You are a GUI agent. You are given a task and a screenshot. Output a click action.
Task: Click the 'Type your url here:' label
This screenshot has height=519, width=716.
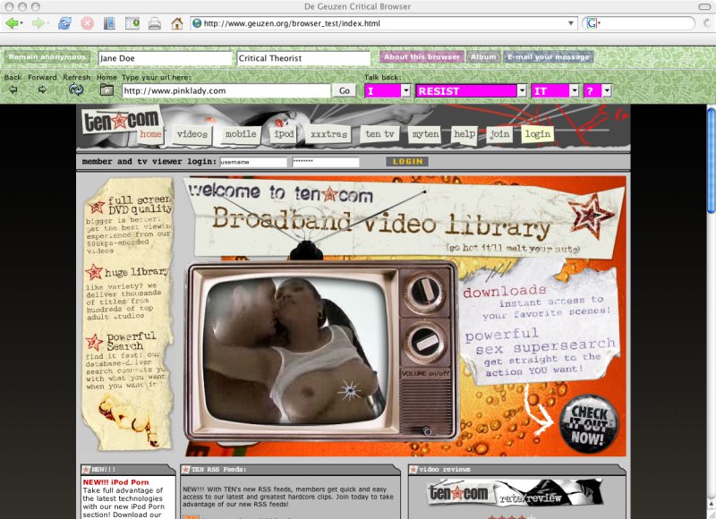pyautogui.click(x=157, y=77)
